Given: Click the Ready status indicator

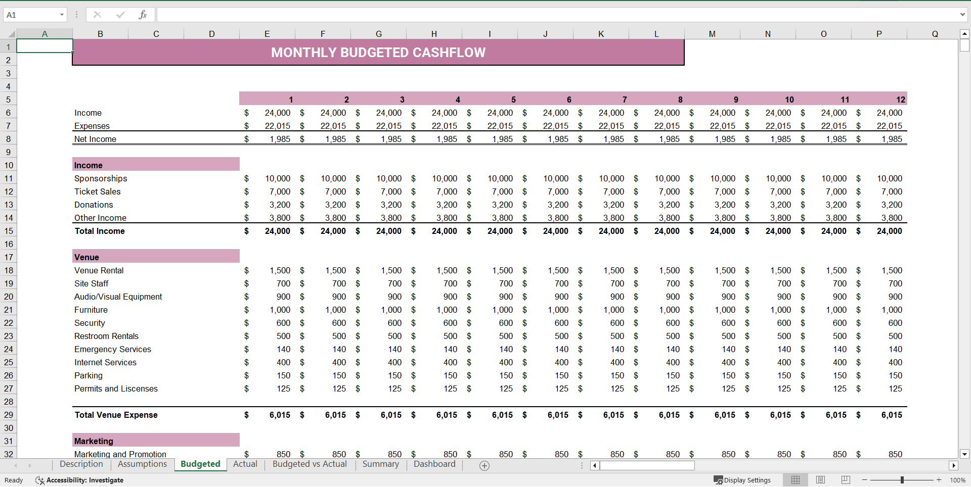Looking at the screenshot, I should (14, 480).
